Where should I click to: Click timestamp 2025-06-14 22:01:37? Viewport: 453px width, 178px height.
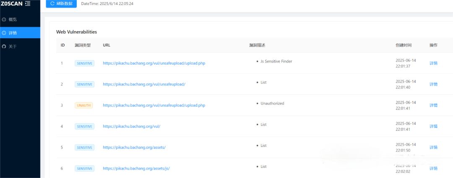(x=406, y=63)
